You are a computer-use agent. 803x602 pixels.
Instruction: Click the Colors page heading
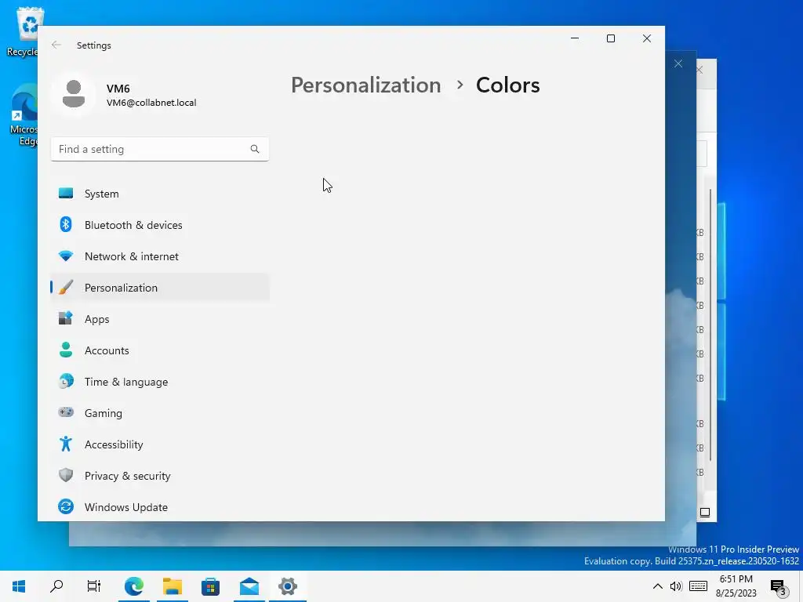point(507,85)
